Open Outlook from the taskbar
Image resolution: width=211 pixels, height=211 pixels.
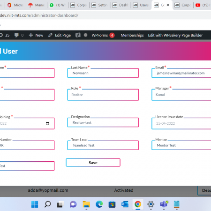coord(125,204)
